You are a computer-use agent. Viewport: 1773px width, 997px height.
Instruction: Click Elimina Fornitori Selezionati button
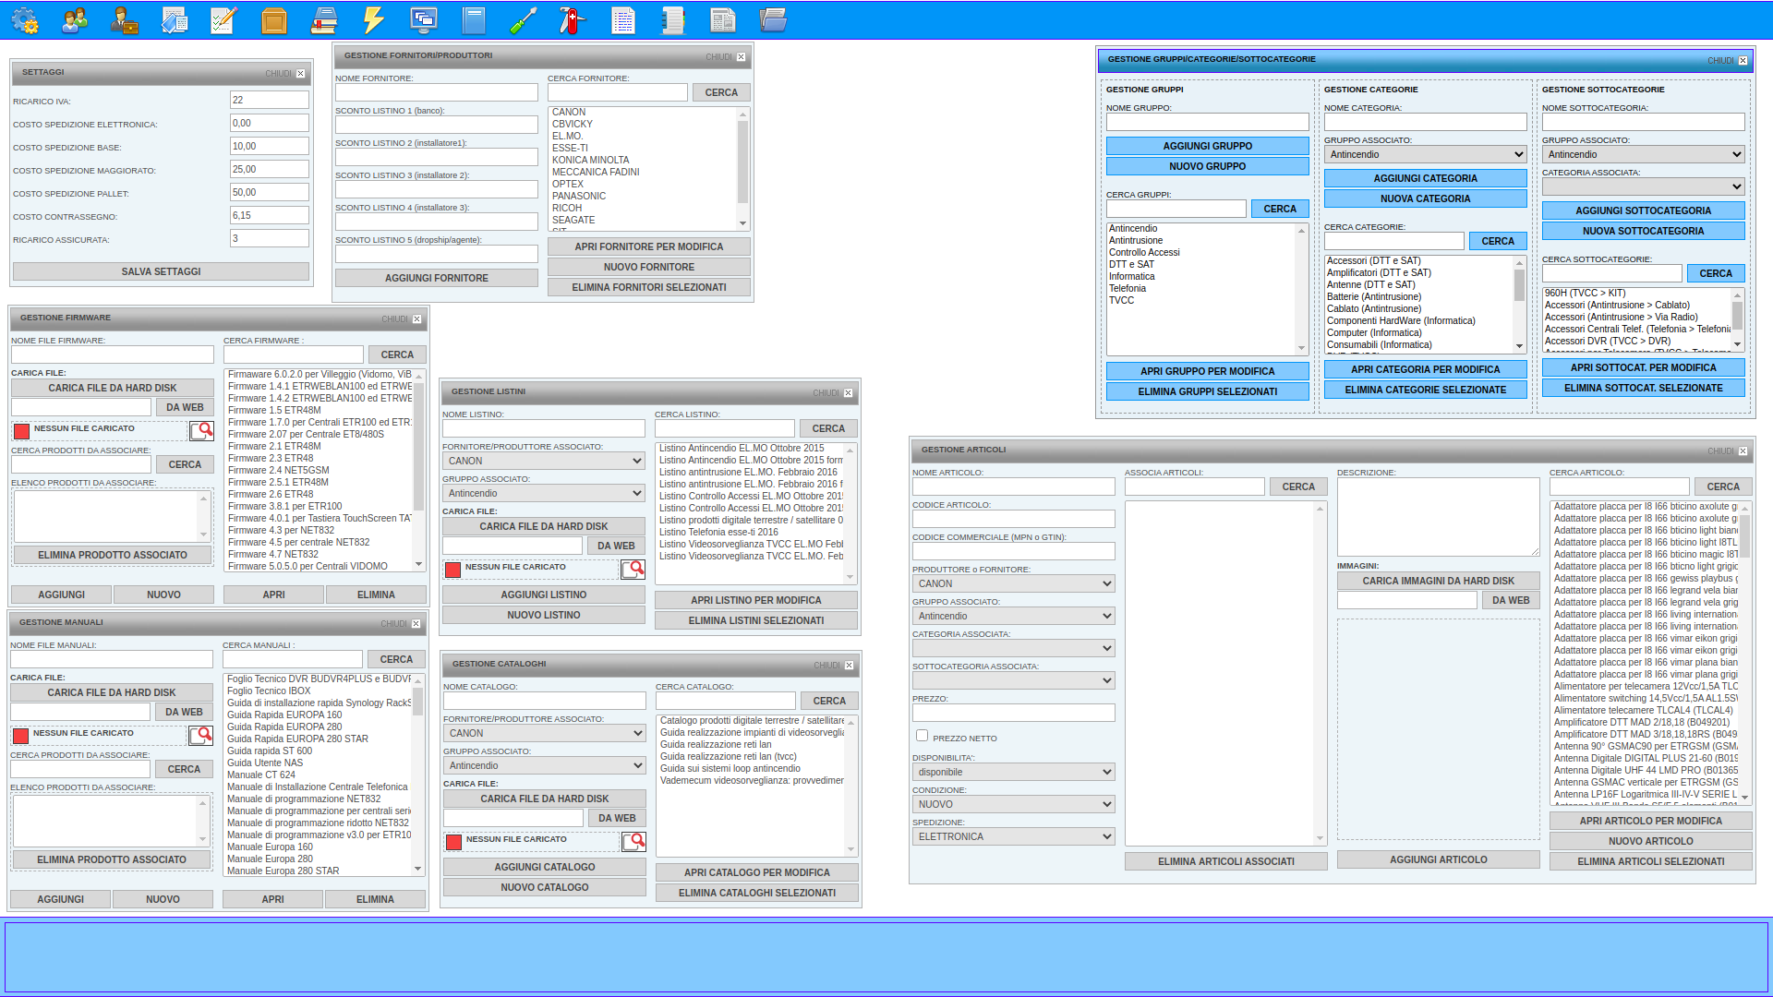[648, 287]
